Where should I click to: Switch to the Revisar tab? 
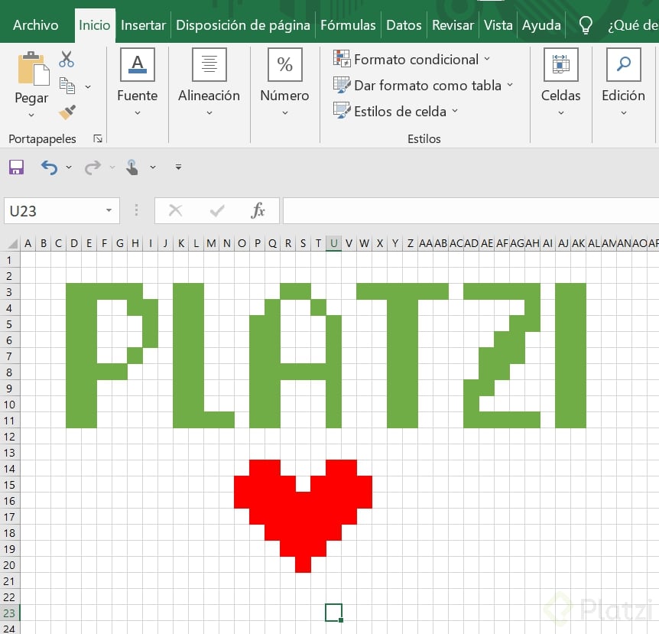pos(453,24)
